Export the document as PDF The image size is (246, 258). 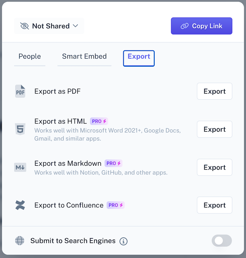[x=214, y=91]
